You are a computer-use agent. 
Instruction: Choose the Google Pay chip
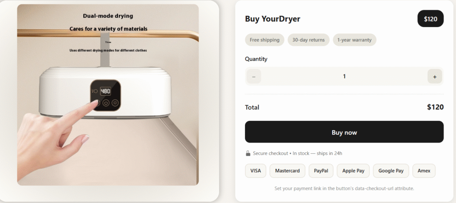tap(391, 171)
